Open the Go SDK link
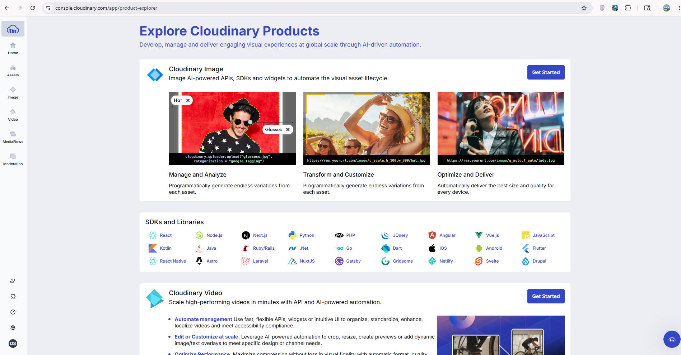The width and height of the screenshot is (681, 355). [349, 248]
